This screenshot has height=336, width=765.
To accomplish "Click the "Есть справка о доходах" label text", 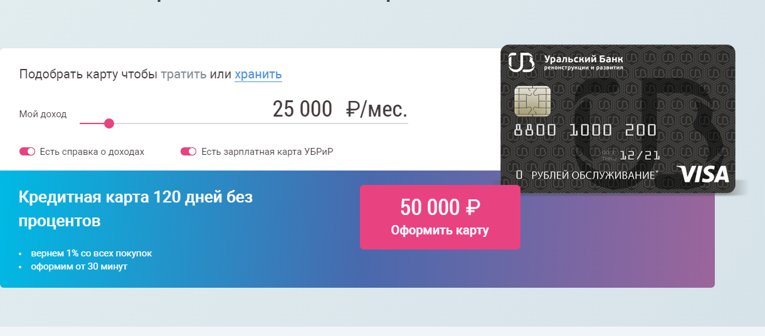I will 92,152.
